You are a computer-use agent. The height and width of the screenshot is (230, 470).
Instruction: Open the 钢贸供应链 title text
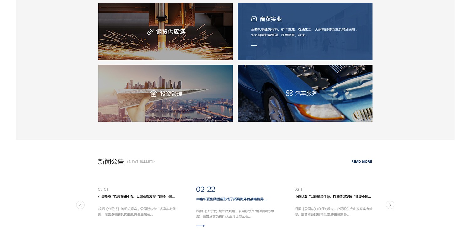point(170,32)
